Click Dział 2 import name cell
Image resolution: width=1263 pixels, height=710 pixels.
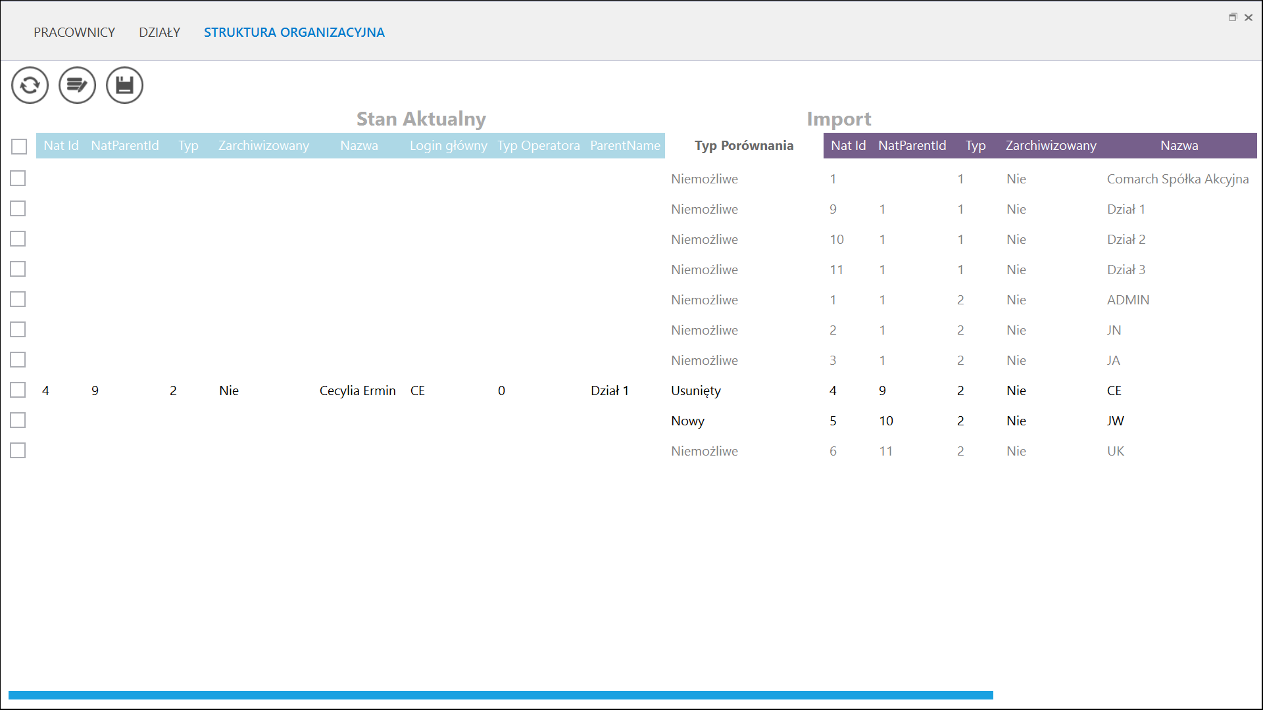[1126, 239]
